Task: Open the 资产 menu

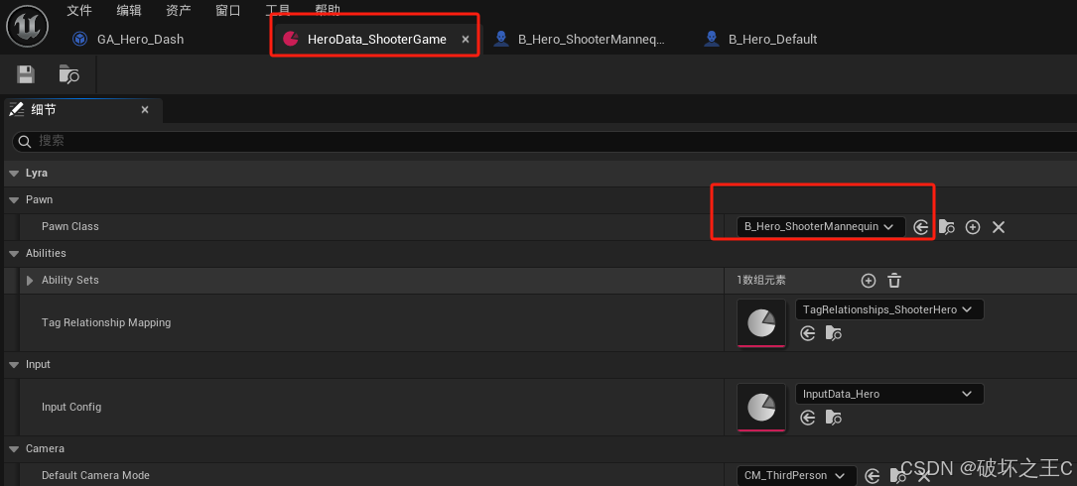Action: tap(179, 10)
